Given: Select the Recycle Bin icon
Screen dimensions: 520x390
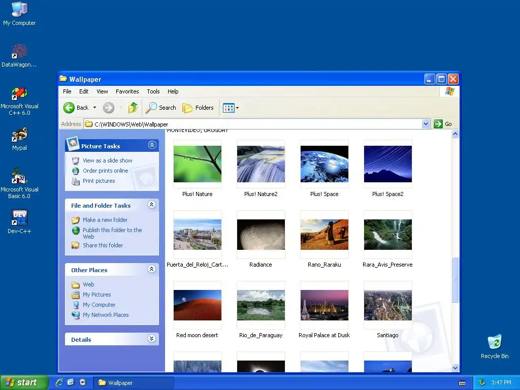Looking at the screenshot, I should click(x=495, y=346).
